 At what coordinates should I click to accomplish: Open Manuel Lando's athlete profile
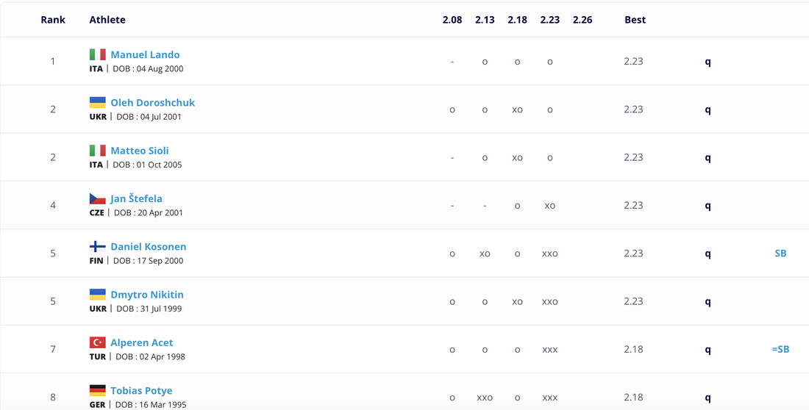click(145, 54)
